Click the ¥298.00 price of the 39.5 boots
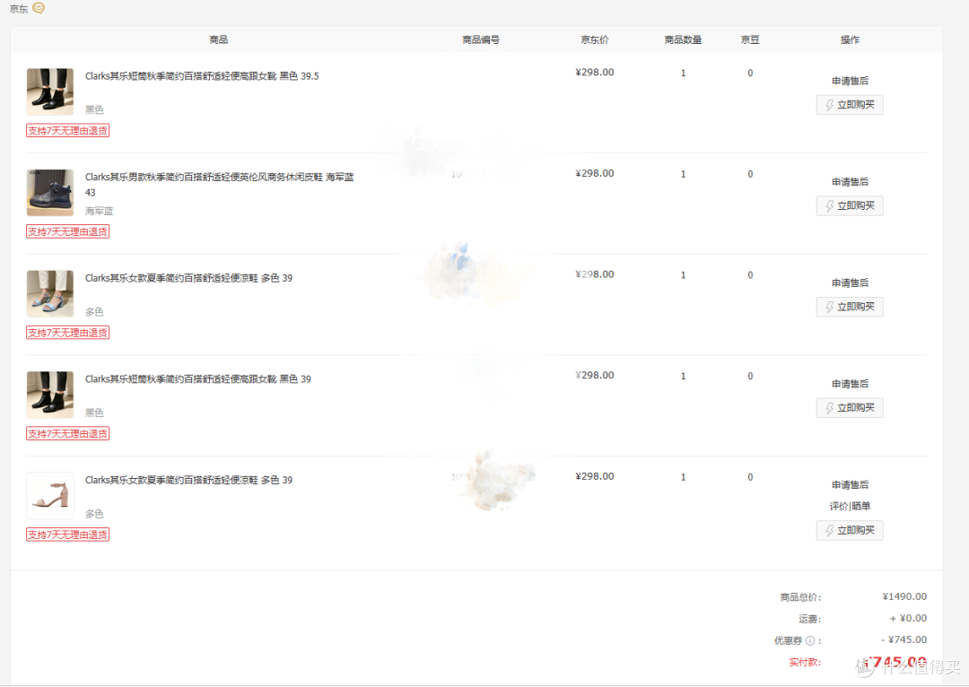The width and height of the screenshot is (969, 687). tap(595, 73)
